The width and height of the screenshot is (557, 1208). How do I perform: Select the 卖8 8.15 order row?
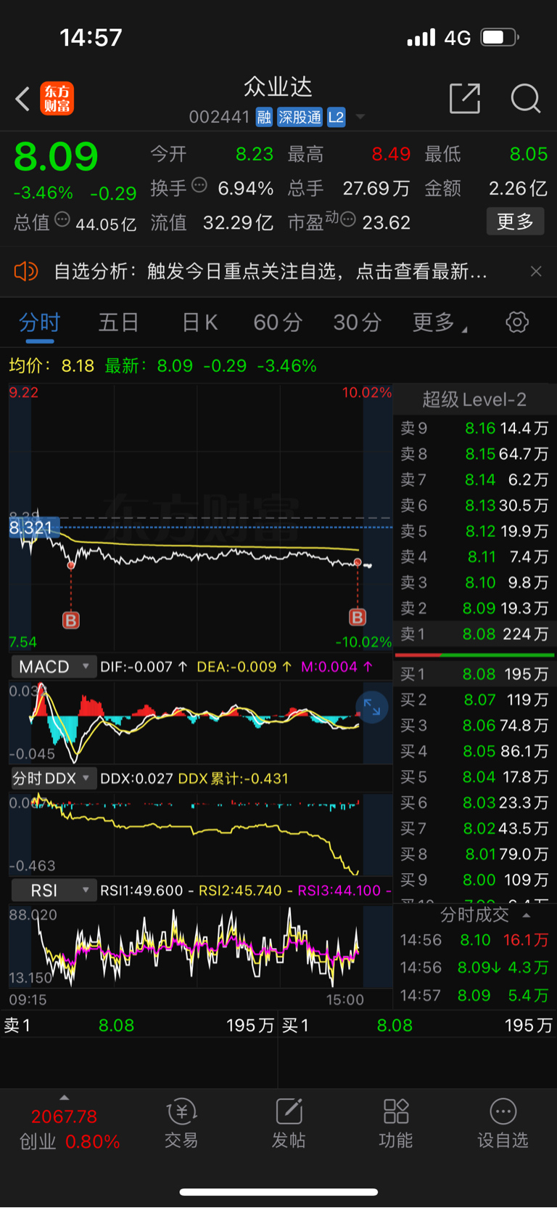tap(474, 454)
